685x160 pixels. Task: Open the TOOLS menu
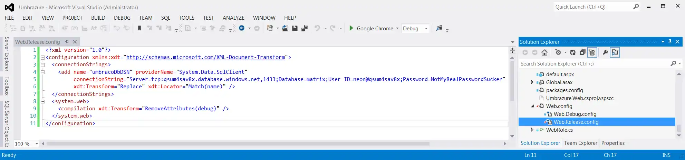click(x=186, y=18)
